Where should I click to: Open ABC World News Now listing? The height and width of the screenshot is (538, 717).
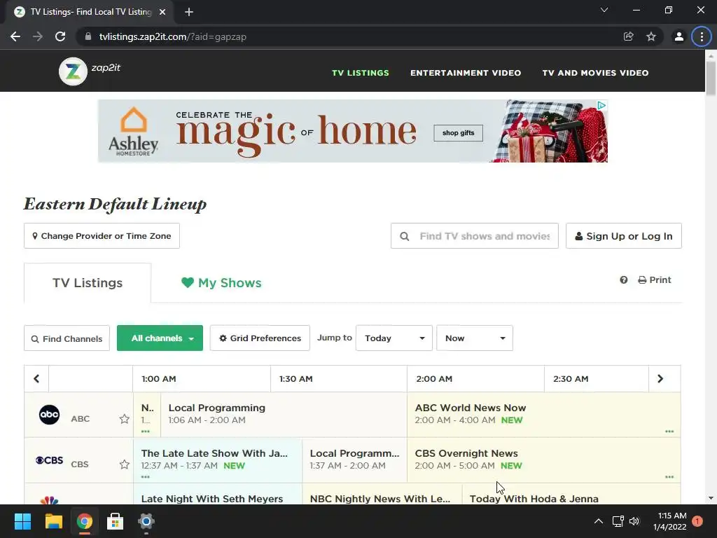tap(543, 413)
